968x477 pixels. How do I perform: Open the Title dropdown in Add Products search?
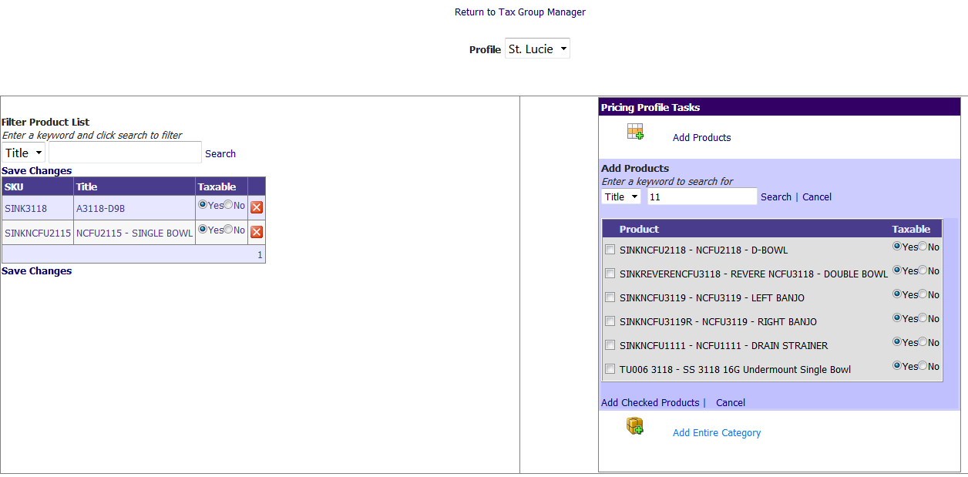coord(621,197)
